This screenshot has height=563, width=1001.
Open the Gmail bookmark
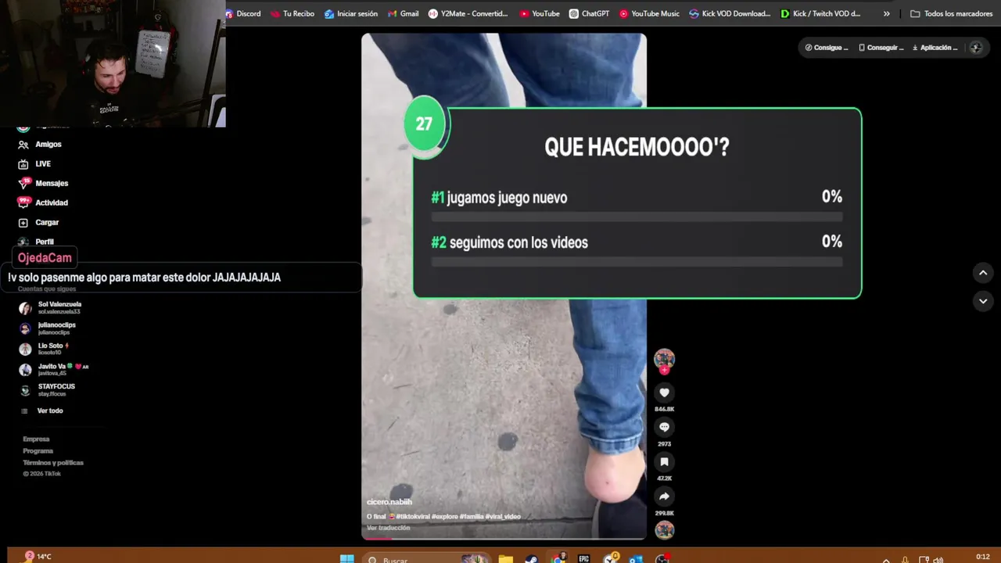pos(403,13)
